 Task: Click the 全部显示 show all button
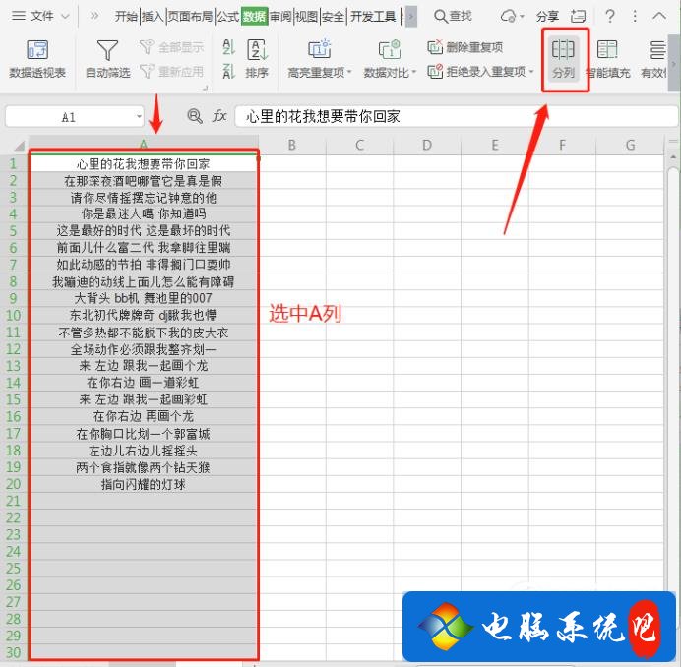point(171,47)
